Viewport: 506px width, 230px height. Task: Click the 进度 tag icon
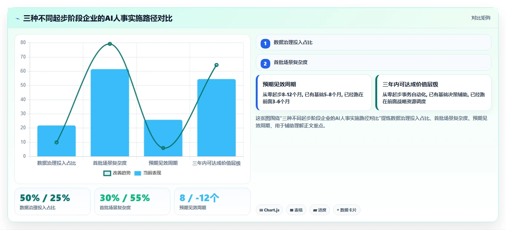point(315,210)
